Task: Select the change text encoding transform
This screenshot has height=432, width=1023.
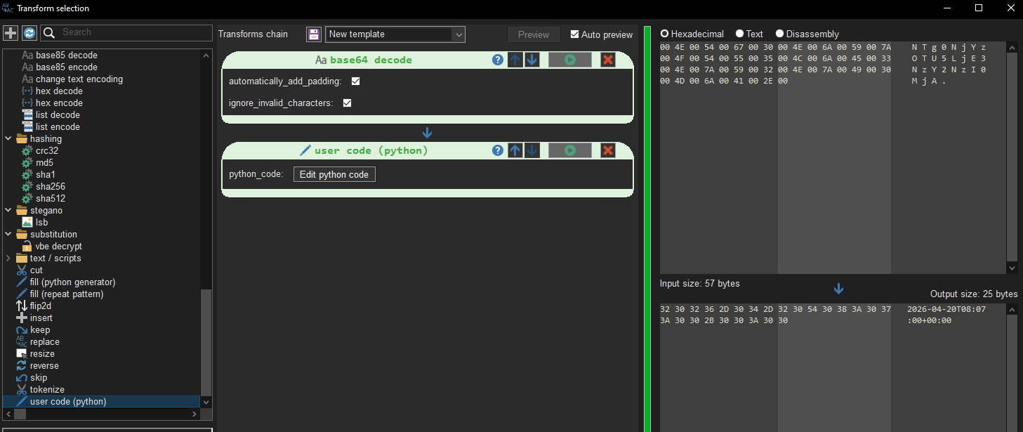Action: [79, 79]
